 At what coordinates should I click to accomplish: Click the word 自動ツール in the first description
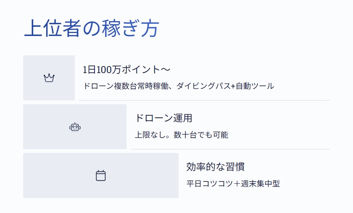(255, 86)
